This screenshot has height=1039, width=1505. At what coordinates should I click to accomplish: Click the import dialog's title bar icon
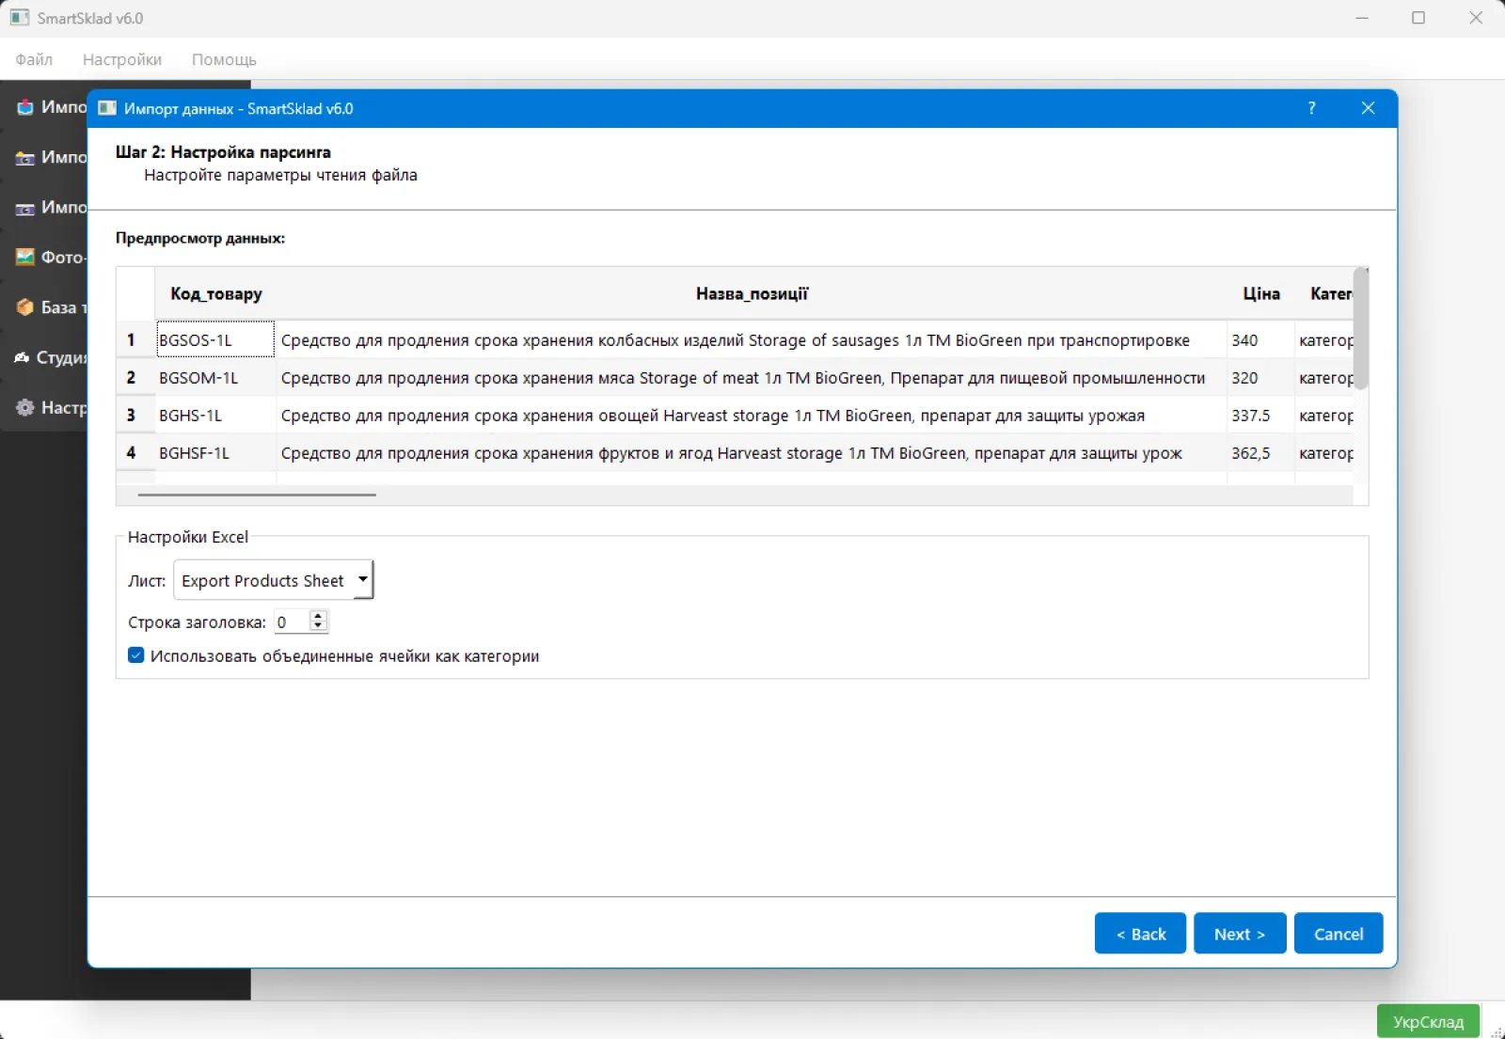click(x=107, y=108)
